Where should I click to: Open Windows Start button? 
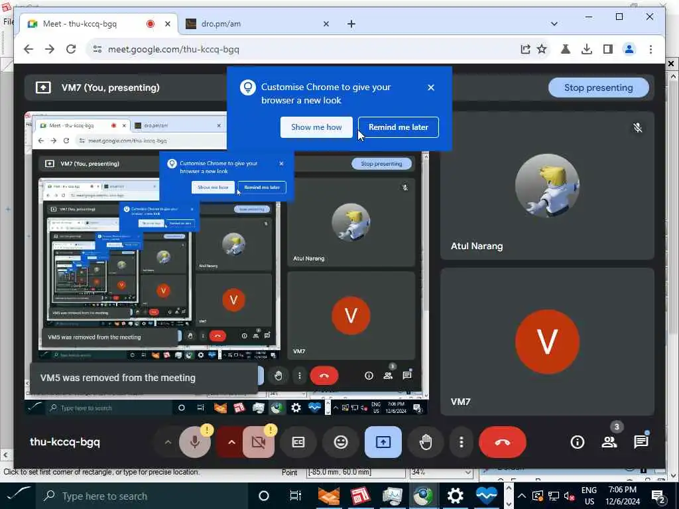pyautogui.click(x=19, y=496)
